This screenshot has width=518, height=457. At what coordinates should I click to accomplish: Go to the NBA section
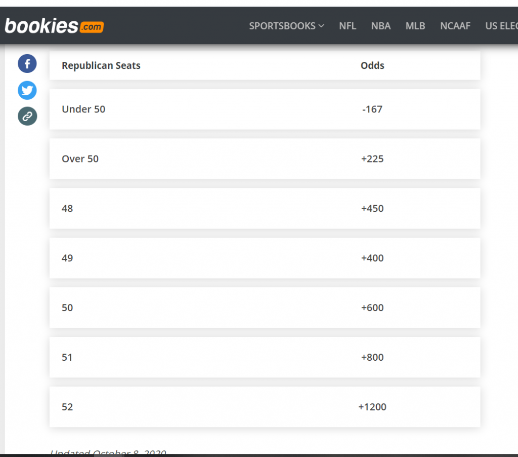point(381,26)
